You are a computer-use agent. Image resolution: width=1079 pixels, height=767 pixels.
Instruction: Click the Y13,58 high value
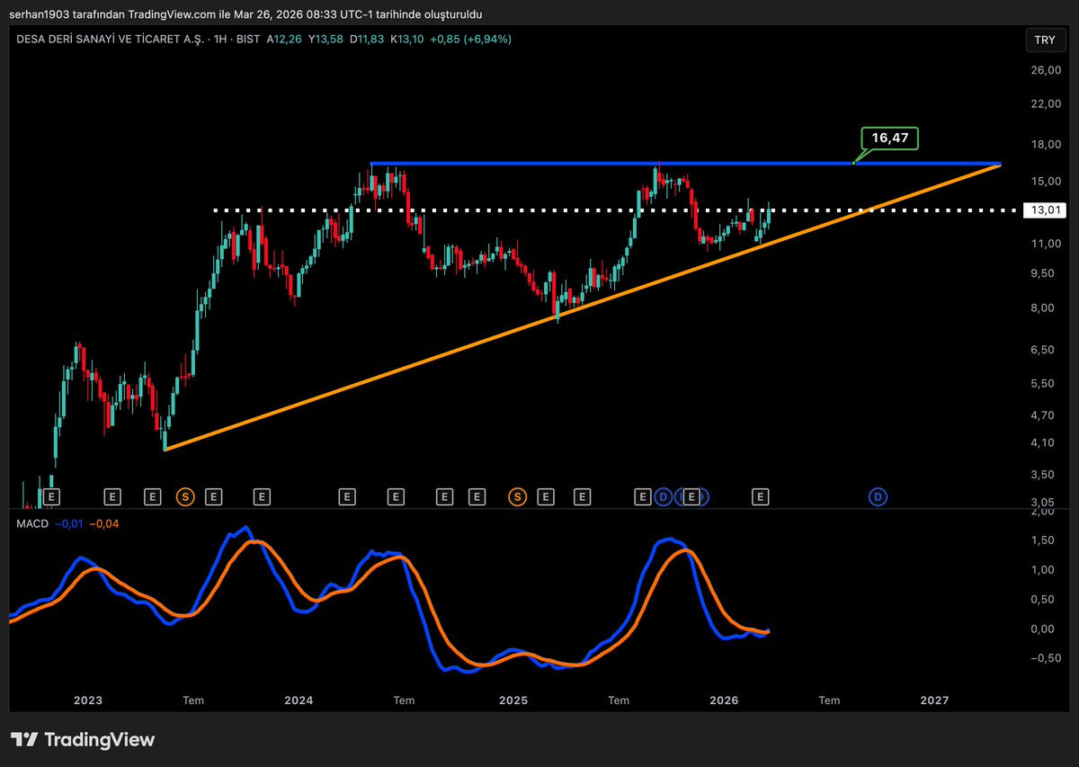[x=325, y=40]
